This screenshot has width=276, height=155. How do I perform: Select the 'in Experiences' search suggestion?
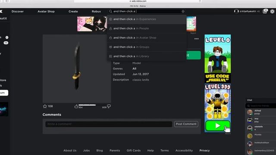click(x=147, y=19)
